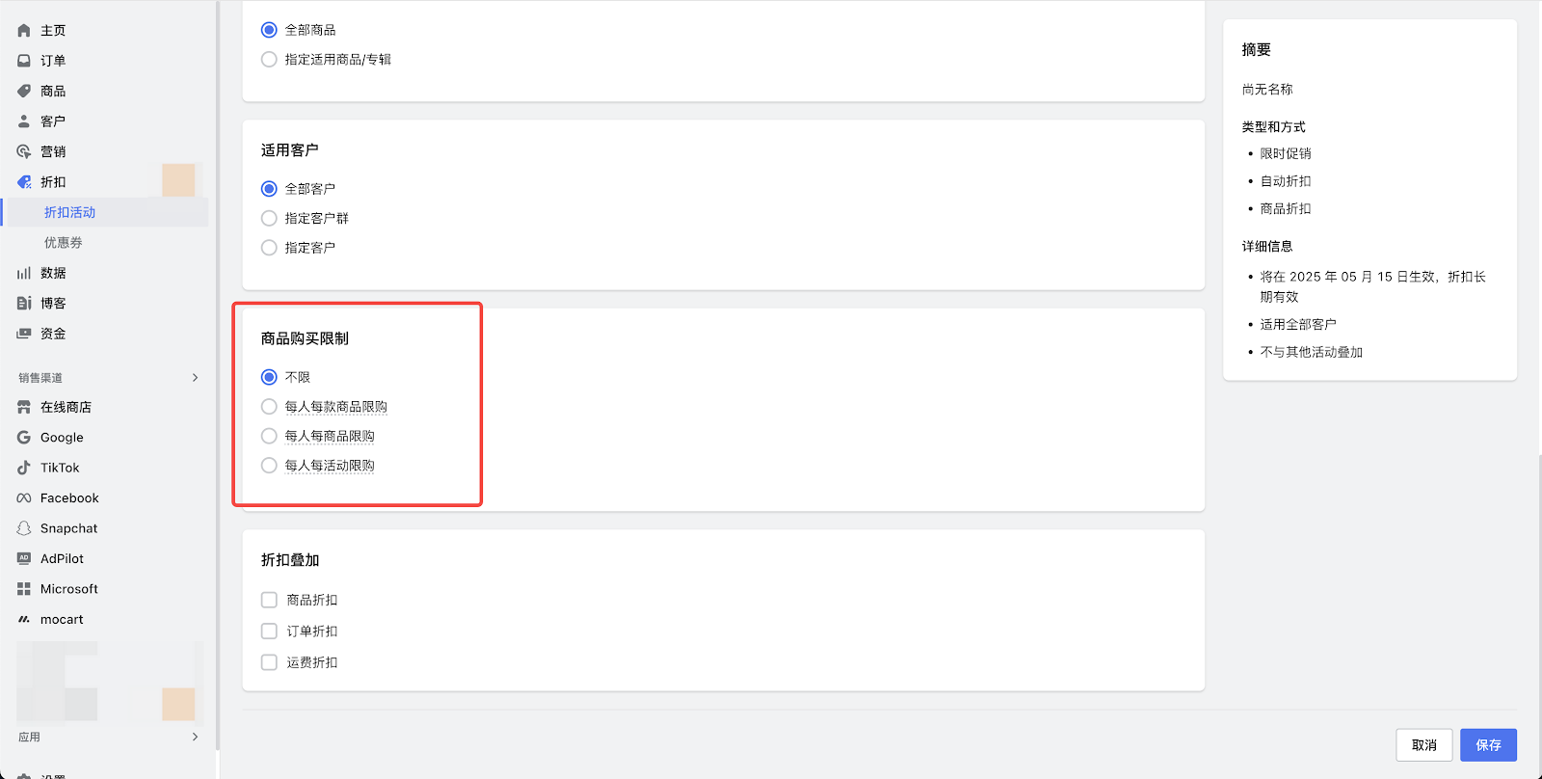Screen dimensions: 1542x779
Task: Open the 商品 tag icon
Action: tap(24, 92)
